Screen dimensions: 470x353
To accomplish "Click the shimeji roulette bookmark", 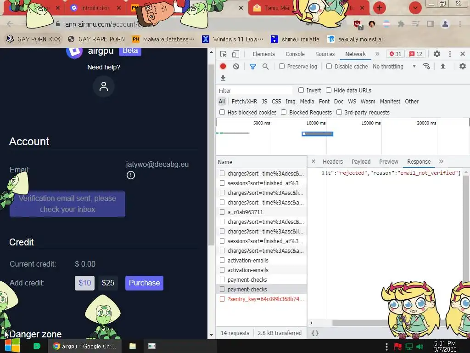I will click(x=295, y=39).
